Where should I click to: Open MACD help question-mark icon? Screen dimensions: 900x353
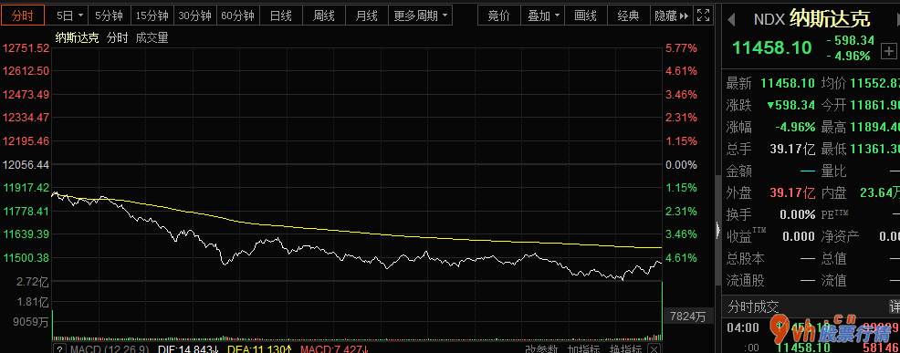tap(60, 349)
